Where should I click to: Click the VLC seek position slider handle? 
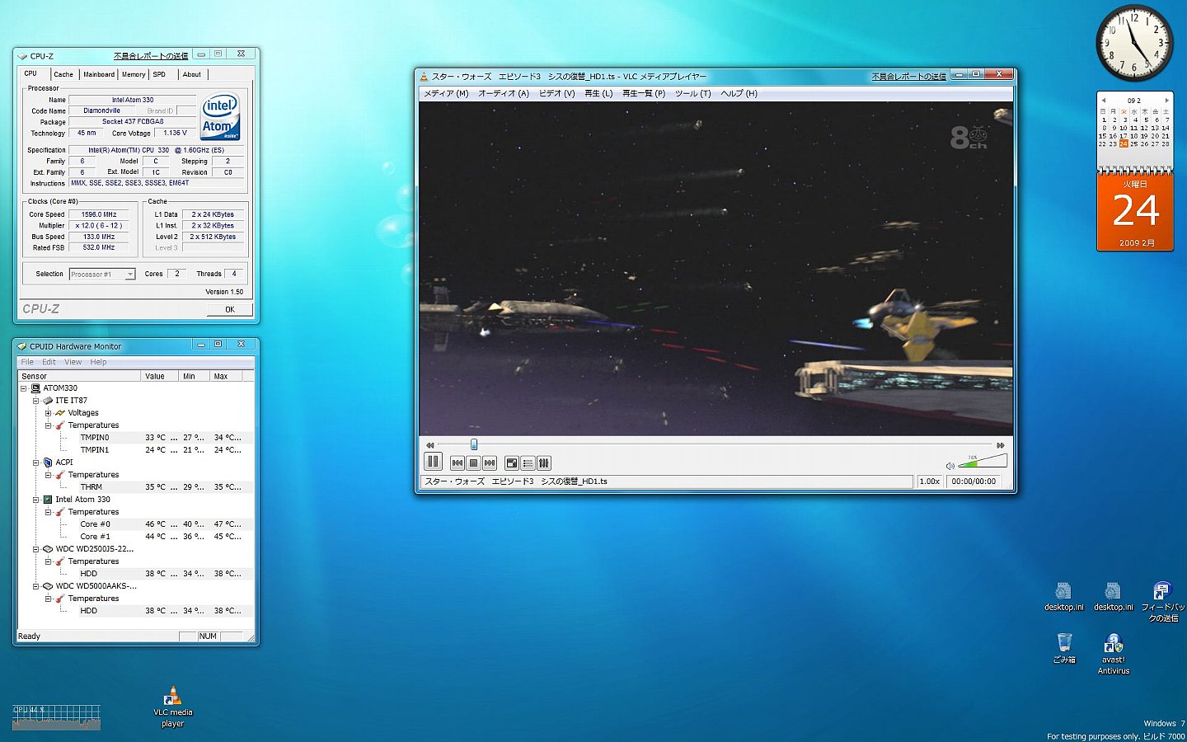point(474,445)
